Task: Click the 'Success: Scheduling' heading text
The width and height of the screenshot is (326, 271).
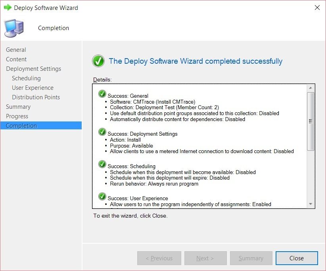Action: point(131,166)
